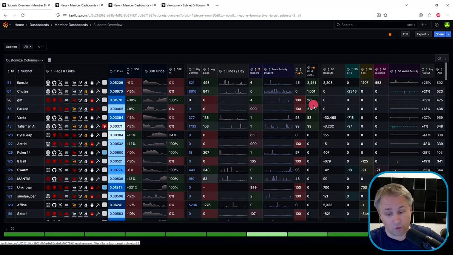Reload the page in the browser

coord(23,15)
